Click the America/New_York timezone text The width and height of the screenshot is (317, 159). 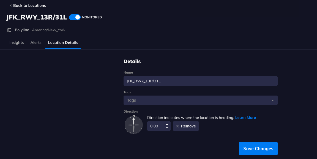point(49,30)
